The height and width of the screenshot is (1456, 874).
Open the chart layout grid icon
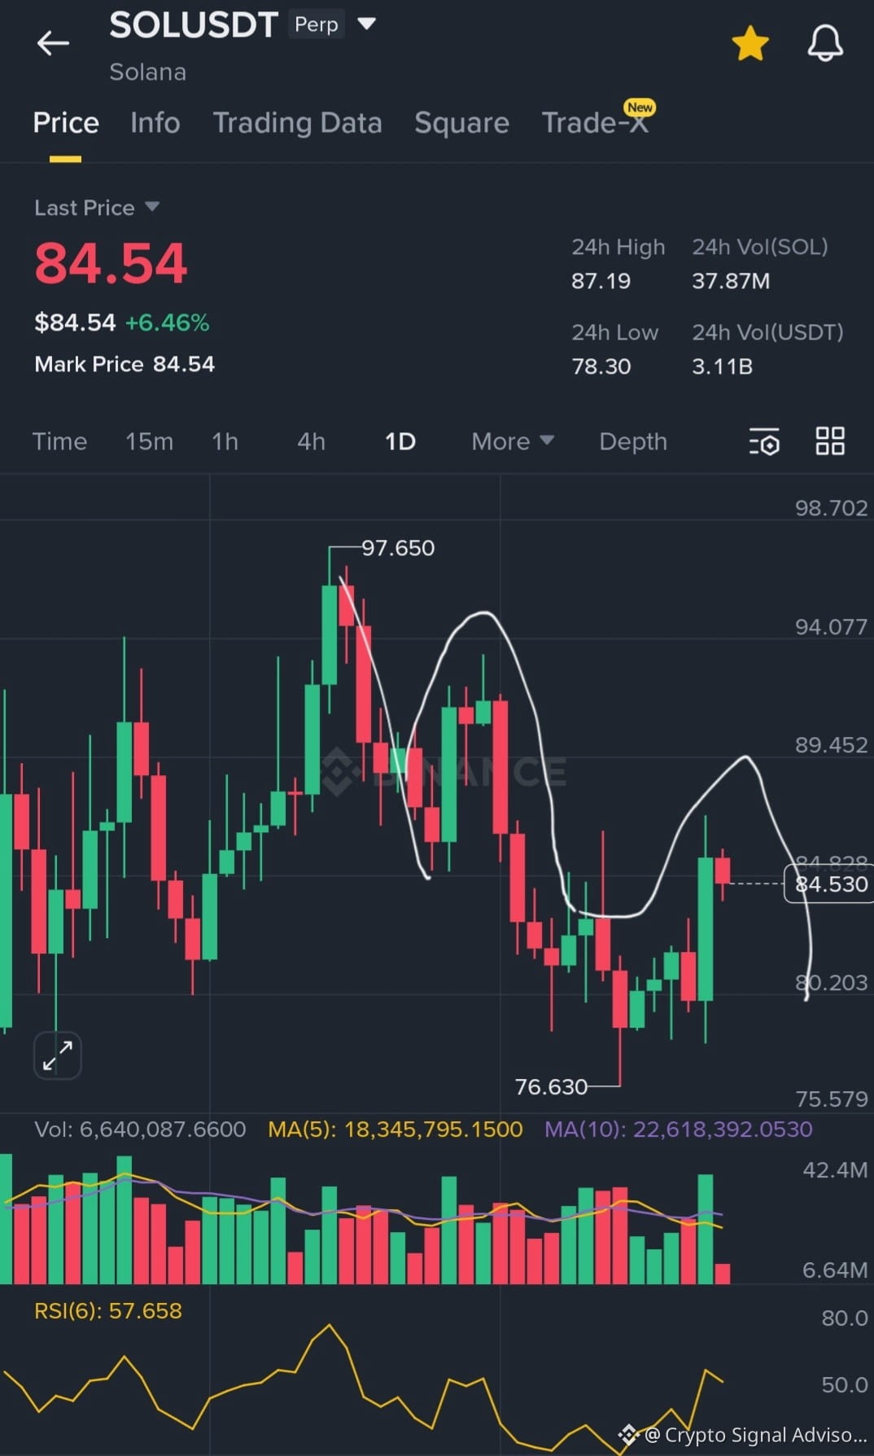830,441
